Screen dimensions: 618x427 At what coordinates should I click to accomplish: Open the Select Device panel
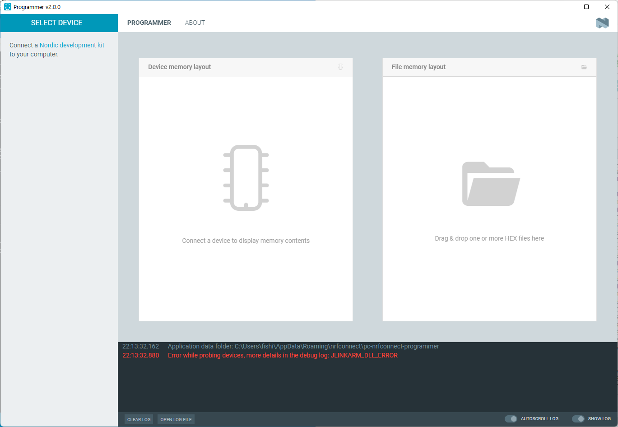pyautogui.click(x=59, y=23)
